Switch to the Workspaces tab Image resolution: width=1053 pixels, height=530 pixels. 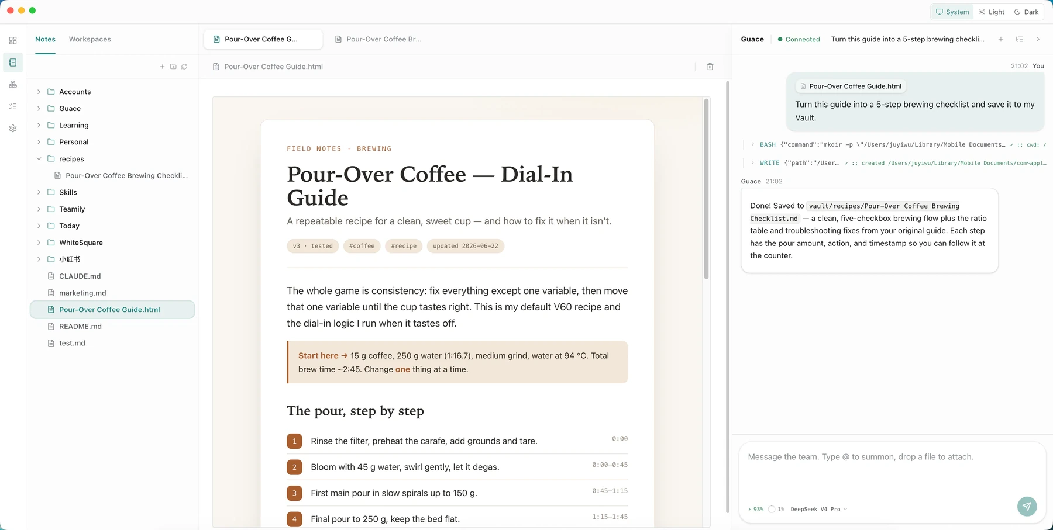pyautogui.click(x=90, y=39)
